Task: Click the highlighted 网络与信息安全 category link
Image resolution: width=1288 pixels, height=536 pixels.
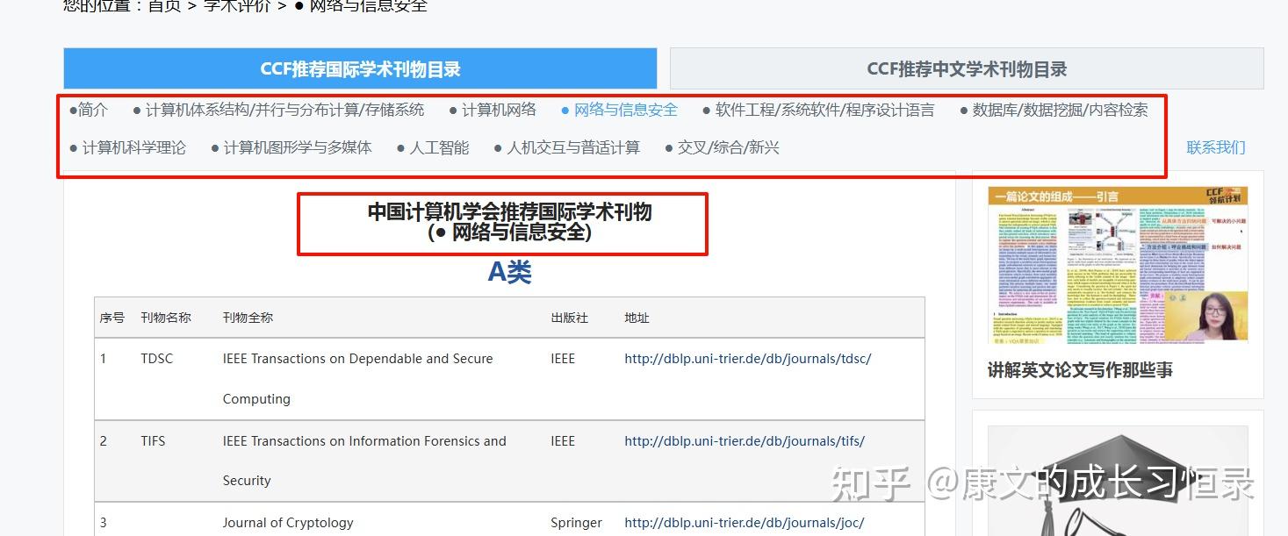Action: (624, 110)
